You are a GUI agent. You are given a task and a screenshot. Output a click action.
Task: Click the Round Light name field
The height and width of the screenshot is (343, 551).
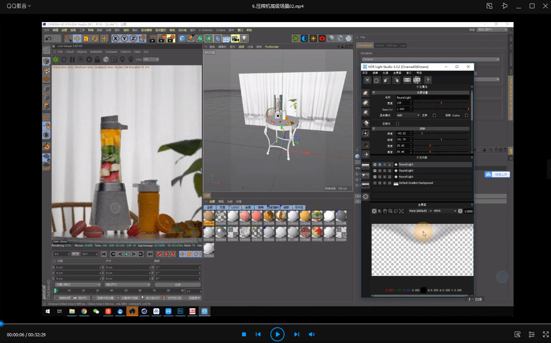[x=432, y=97]
